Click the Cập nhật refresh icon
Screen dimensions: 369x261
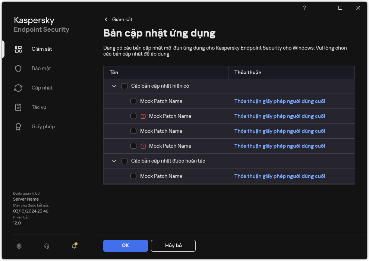[x=18, y=88]
